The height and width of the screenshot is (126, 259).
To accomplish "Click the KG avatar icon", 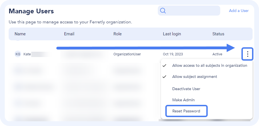I will pyautogui.click(x=18, y=54).
